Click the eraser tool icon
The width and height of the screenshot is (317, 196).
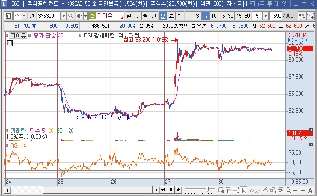pos(273,190)
